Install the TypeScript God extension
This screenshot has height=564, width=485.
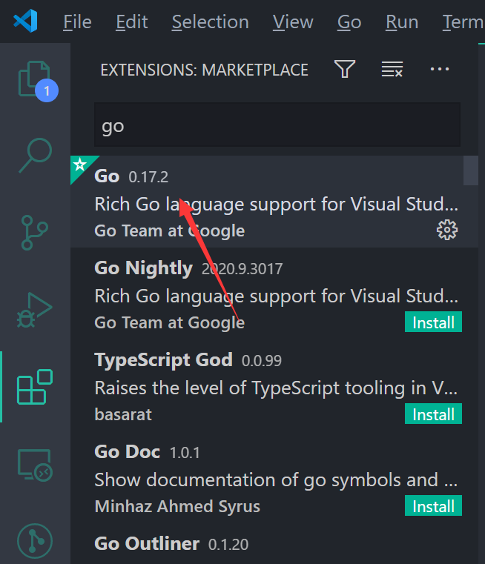click(433, 414)
